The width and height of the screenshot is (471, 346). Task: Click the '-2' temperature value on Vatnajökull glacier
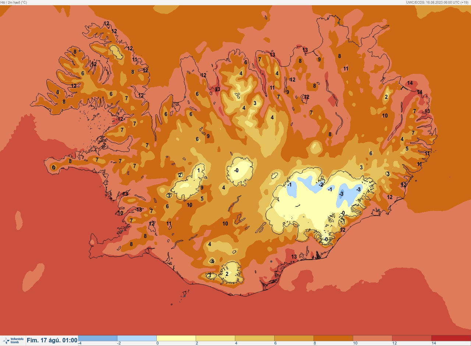[x=321, y=184]
